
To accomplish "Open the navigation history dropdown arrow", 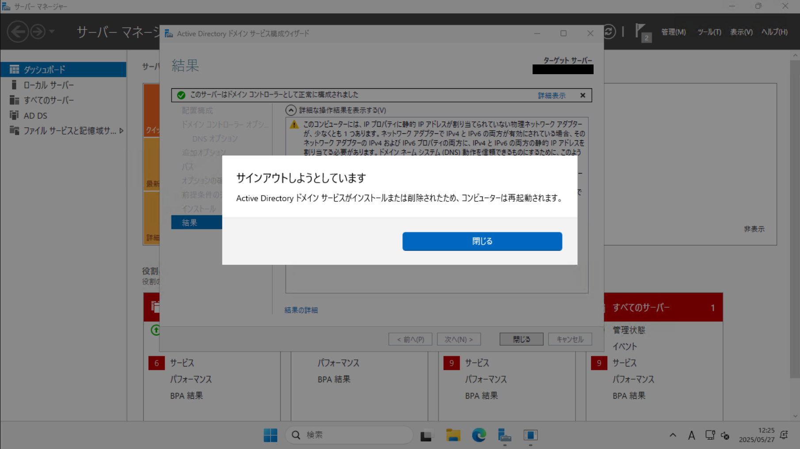I will pyautogui.click(x=51, y=32).
